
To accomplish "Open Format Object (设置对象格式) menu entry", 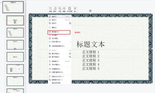I will [x=60, y=72].
